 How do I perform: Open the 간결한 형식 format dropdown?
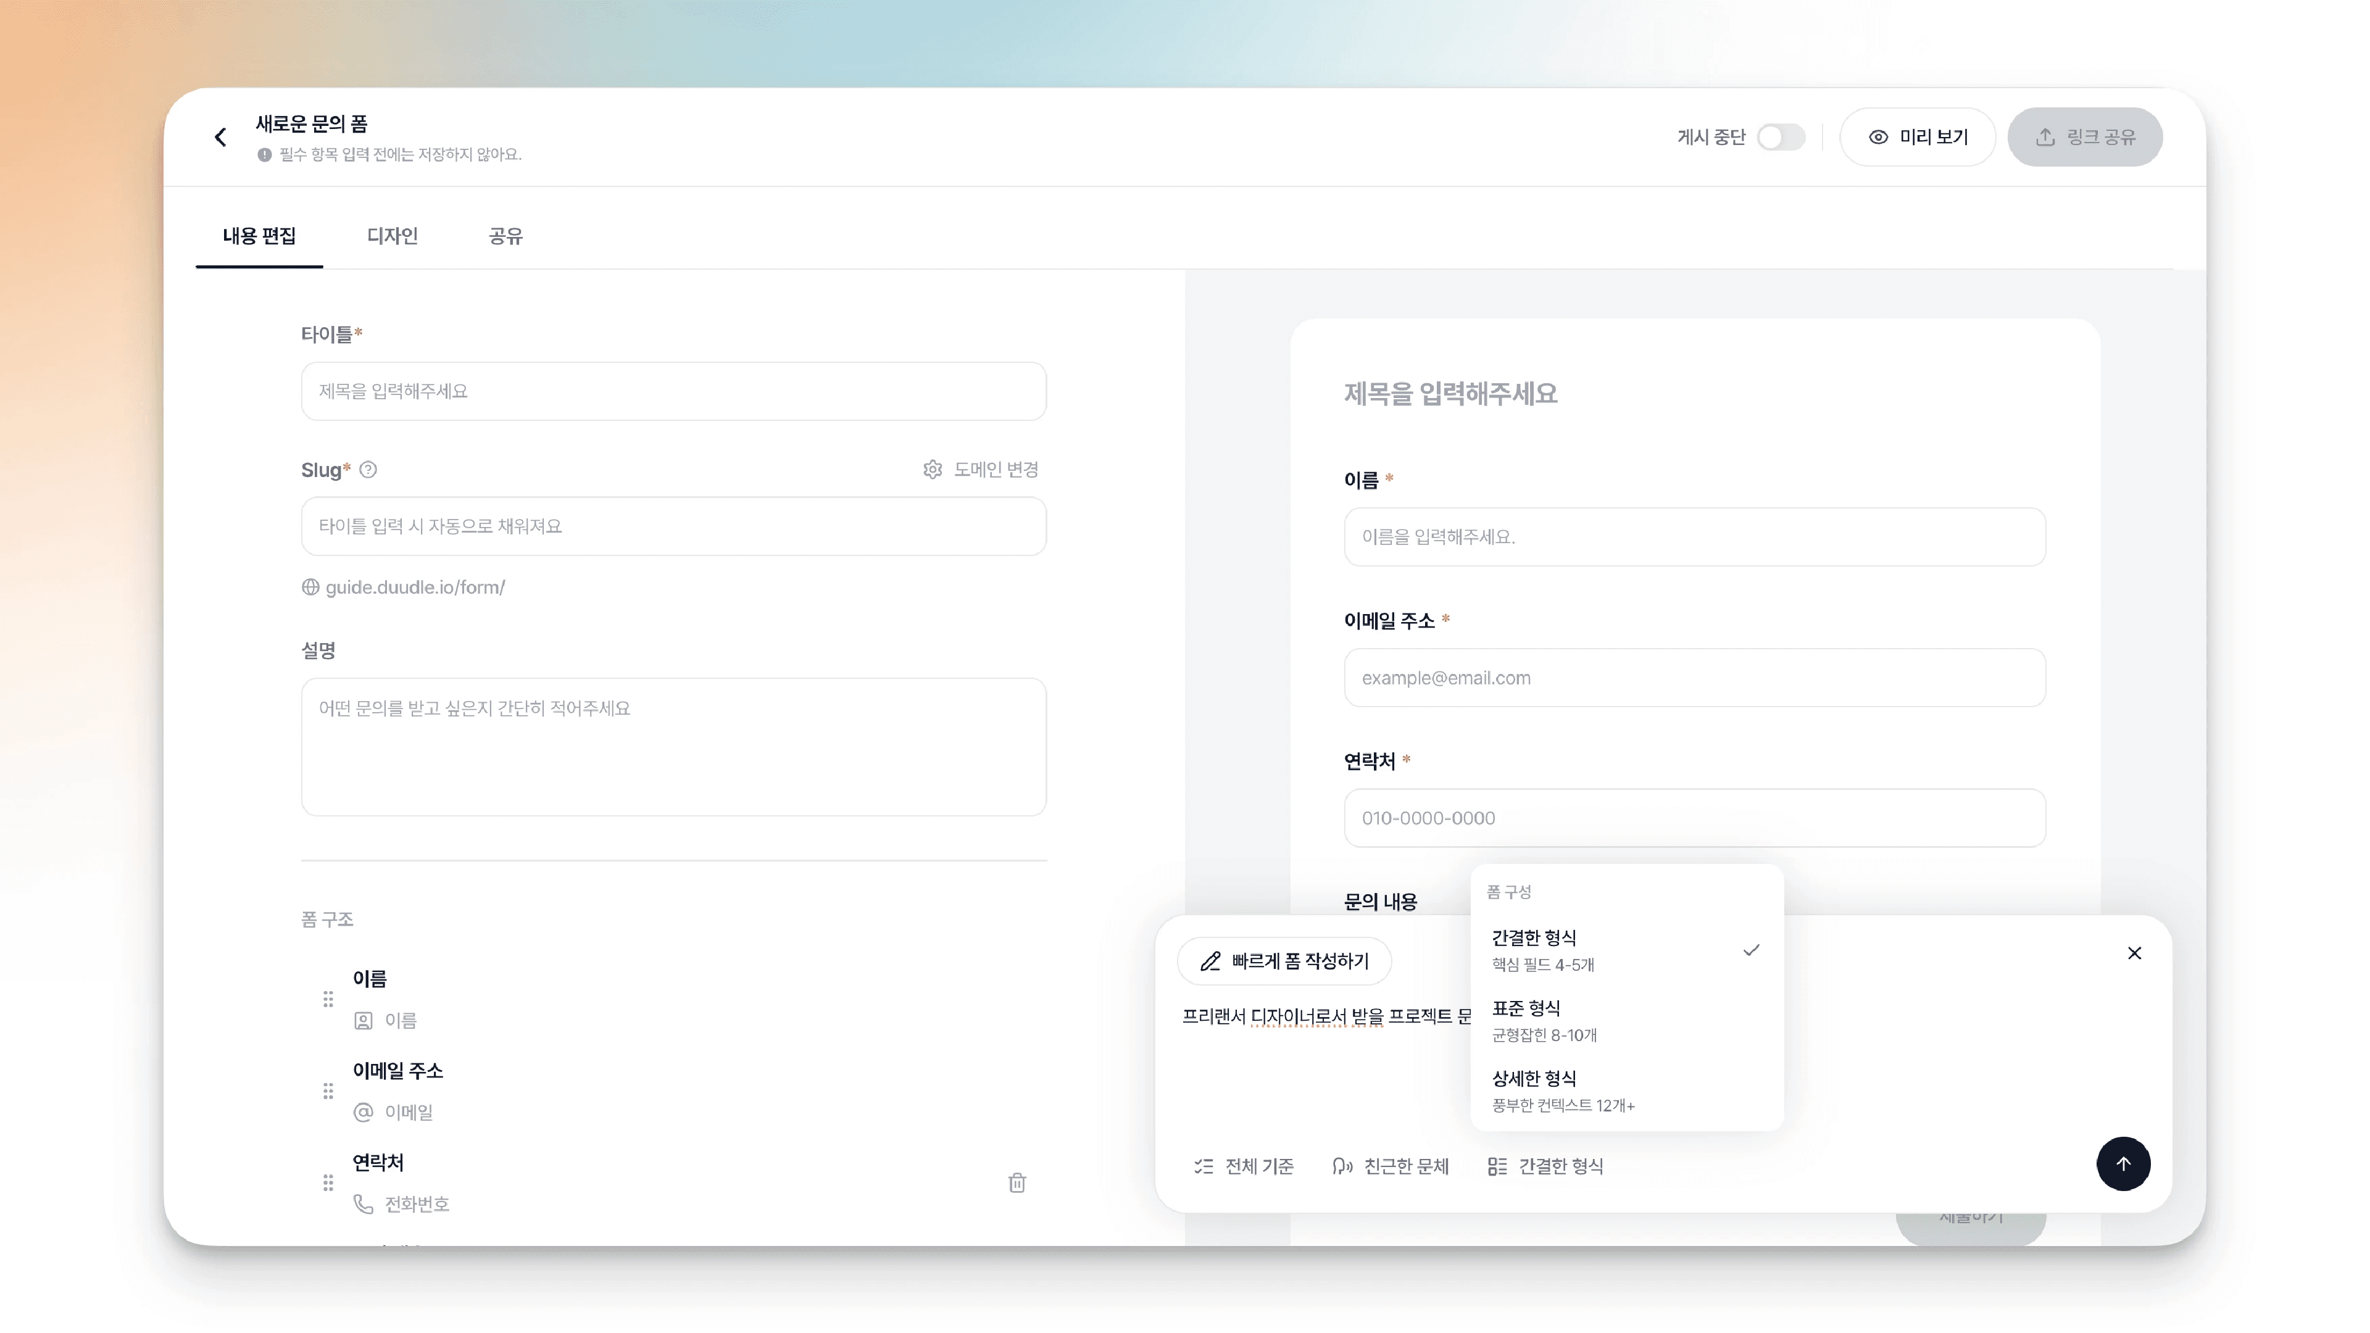pos(1545,1166)
